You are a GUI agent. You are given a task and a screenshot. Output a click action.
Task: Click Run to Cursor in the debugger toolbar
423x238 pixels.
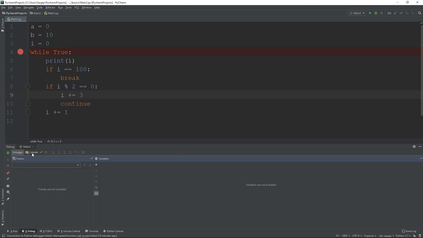pos(76,152)
